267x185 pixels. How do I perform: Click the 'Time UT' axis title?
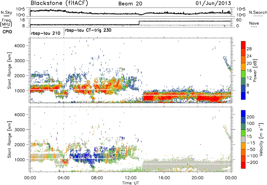tap(130, 183)
